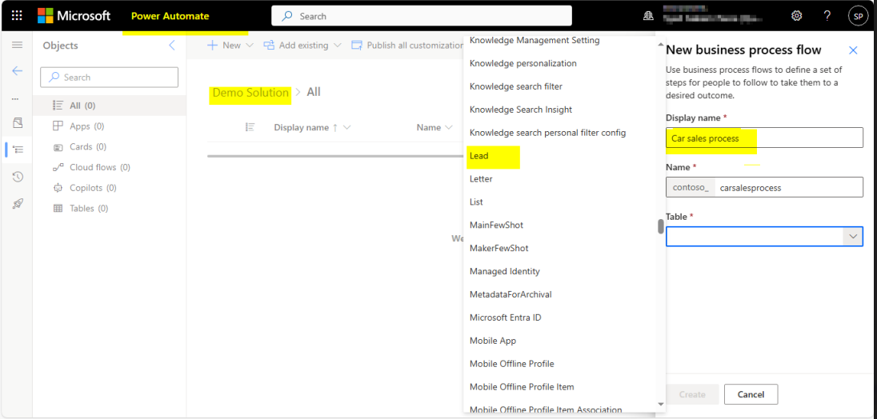Image resolution: width=877 pixels, height=419 pixels.
Task: Open the Overview icon in left rail
Action: [x=18, y=122]
